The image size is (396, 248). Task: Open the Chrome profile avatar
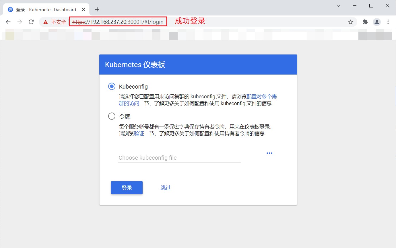(x=376, y=22)
